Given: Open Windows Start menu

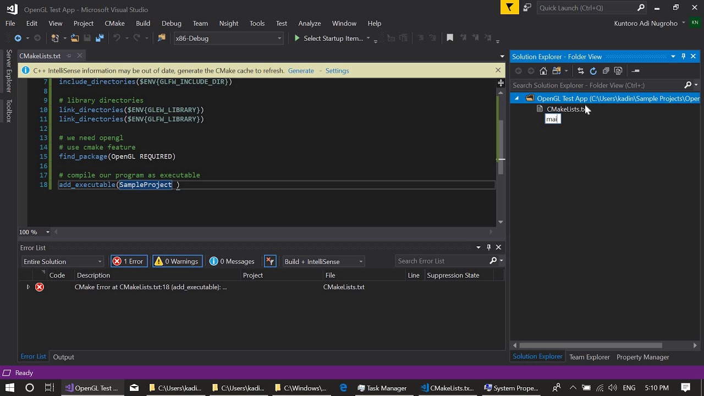Looking at the screenshot, I should pyautogui.click(x=10, y=388).
